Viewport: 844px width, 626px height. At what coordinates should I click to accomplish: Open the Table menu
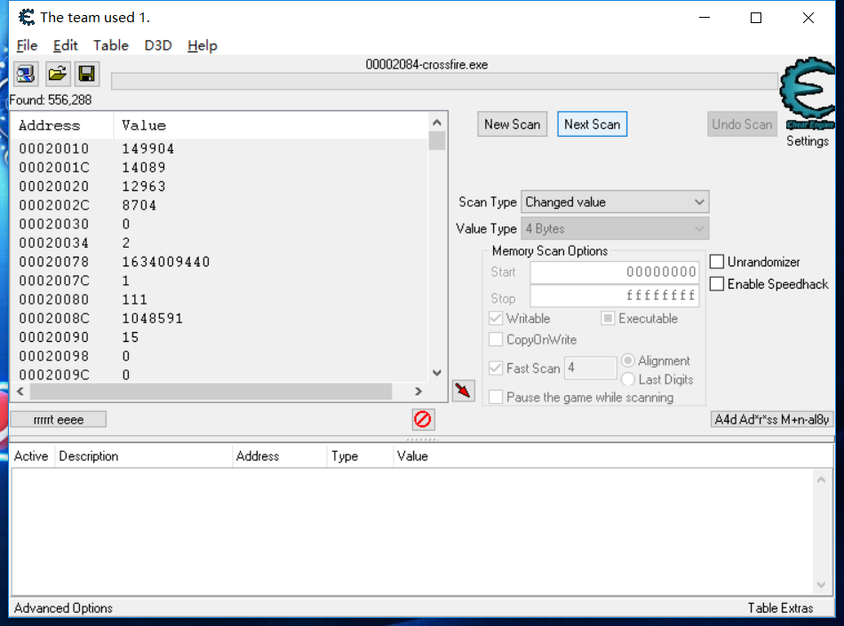point(111,45)
